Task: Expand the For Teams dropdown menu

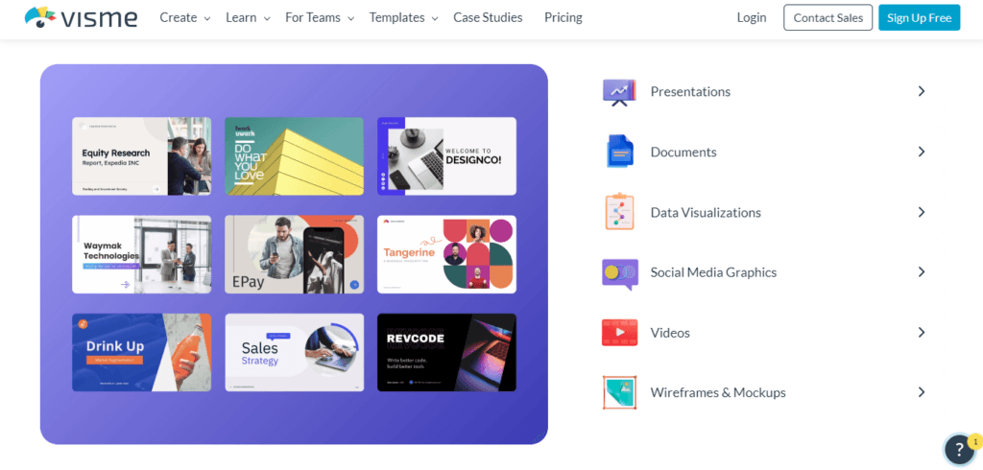Action: 320,18
